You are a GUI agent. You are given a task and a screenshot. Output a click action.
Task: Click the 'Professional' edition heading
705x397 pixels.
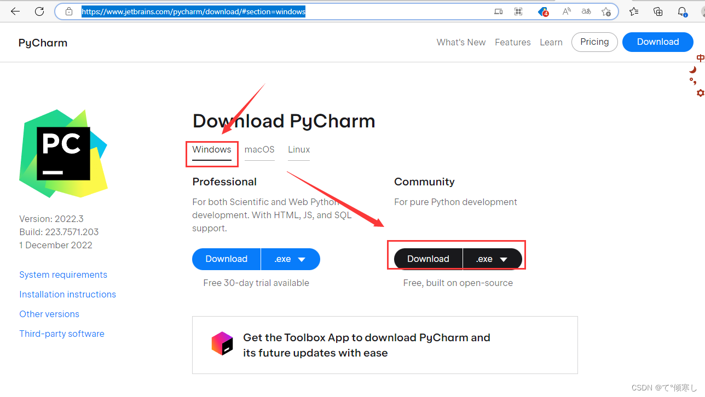(x=224, y=182)
